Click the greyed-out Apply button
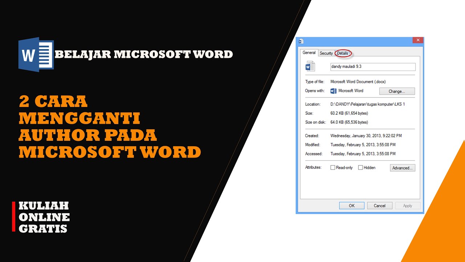Screen dimensions: 465x262 point(408,206)
